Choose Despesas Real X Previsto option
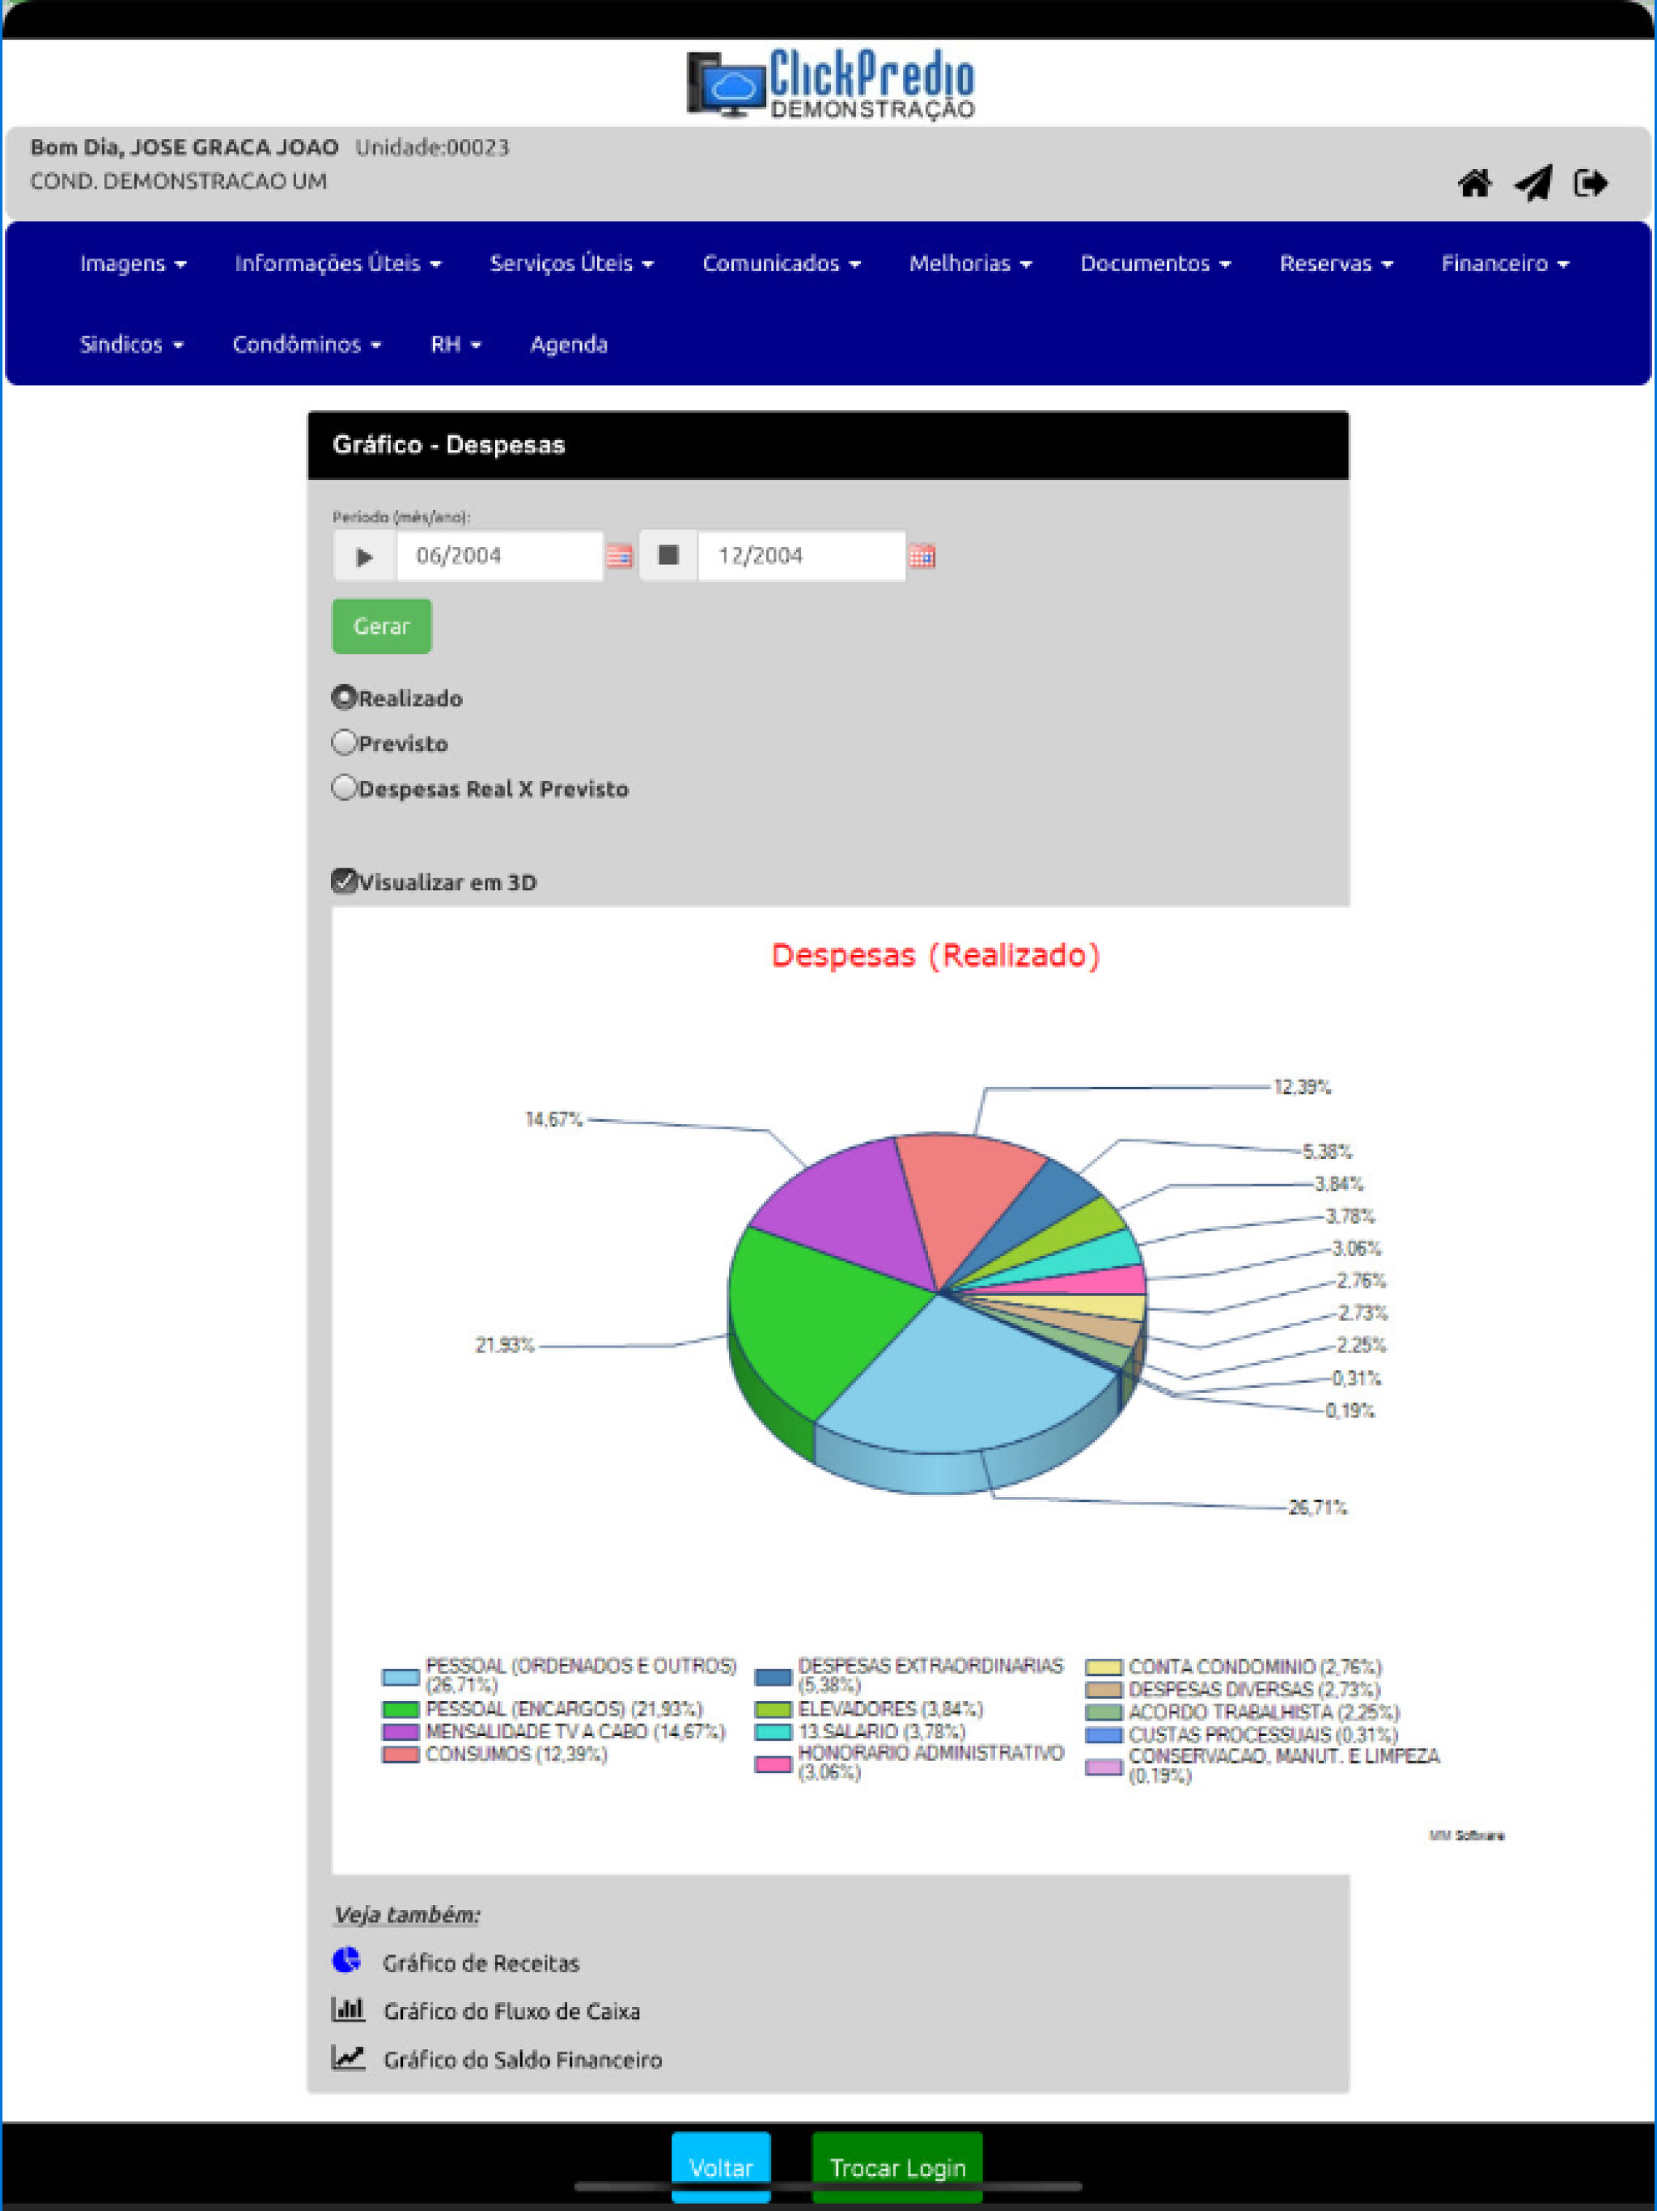 tap(344, 787)
